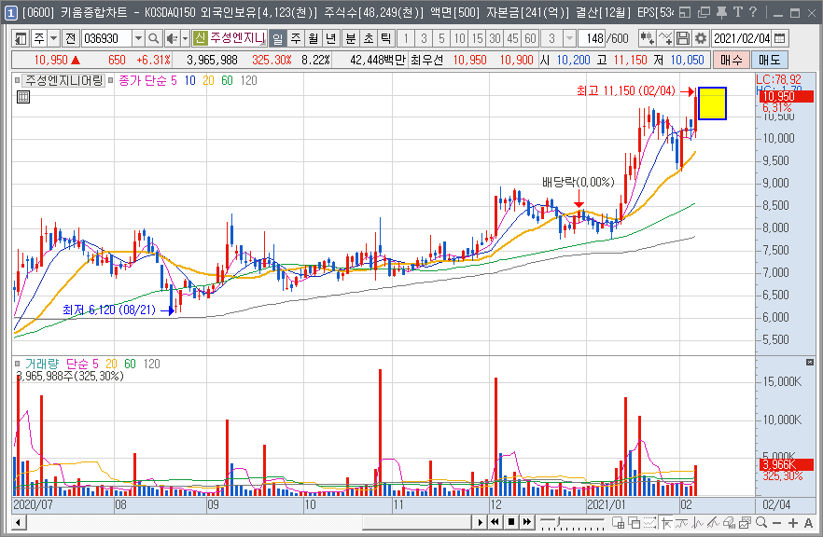Screen dimensions: 823x537
Task: Click the chart window icon left of the magnifier
Action: coord(745,522)
